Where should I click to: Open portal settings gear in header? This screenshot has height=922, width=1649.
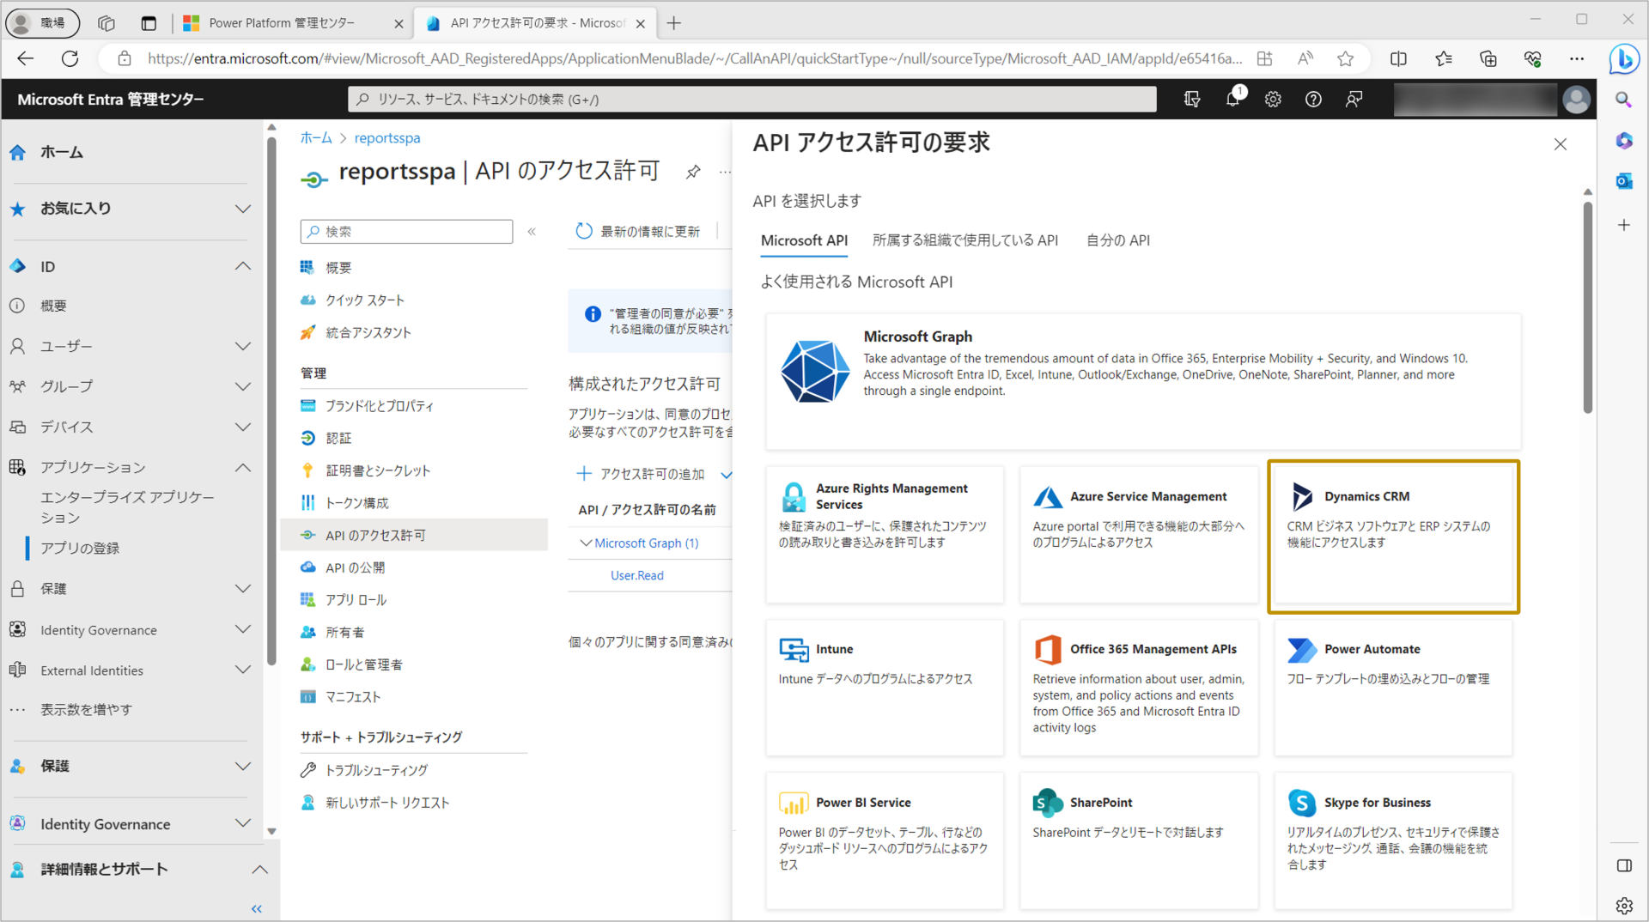pos(1273,99)
